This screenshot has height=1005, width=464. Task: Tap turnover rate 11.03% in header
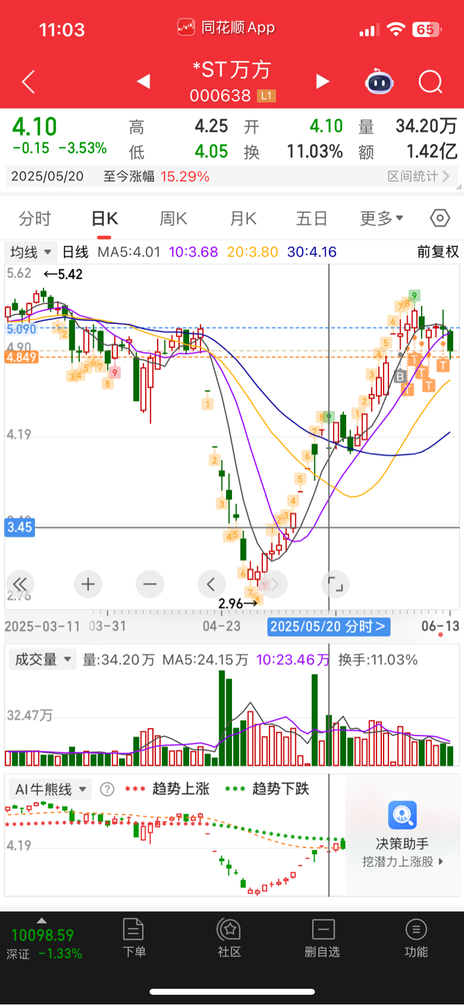315,151
